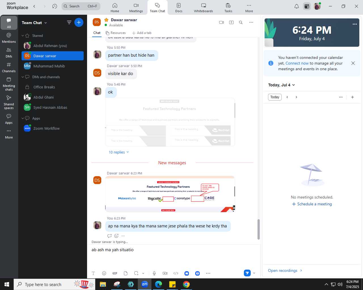This screenshot has width=363, height=290.
Task: Open the Whiteboards tab
Action: pyautogui.click(x=203, y=8)
